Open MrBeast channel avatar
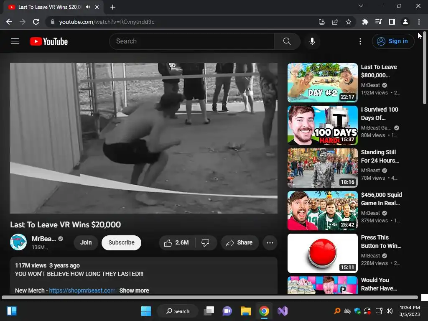This screenshot has height=321, width=428. pos(18,242)
